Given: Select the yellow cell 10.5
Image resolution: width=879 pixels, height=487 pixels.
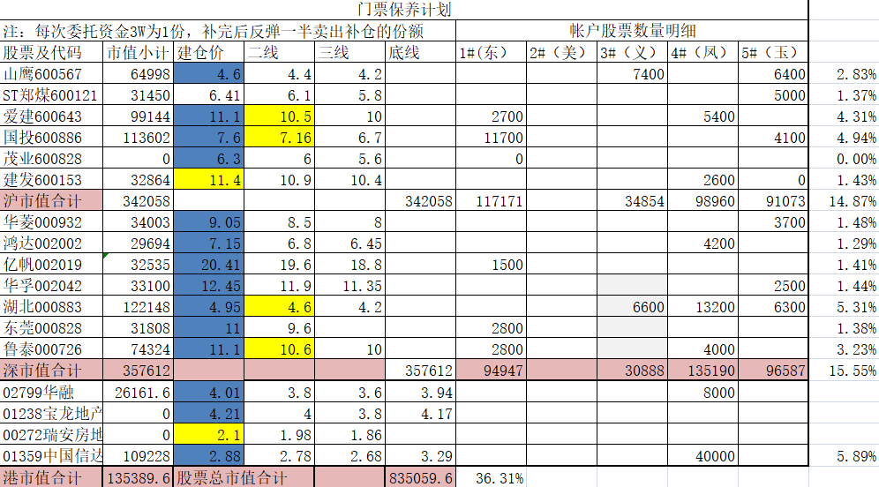Looking at the screenshot, I should [x=279, y=116].
